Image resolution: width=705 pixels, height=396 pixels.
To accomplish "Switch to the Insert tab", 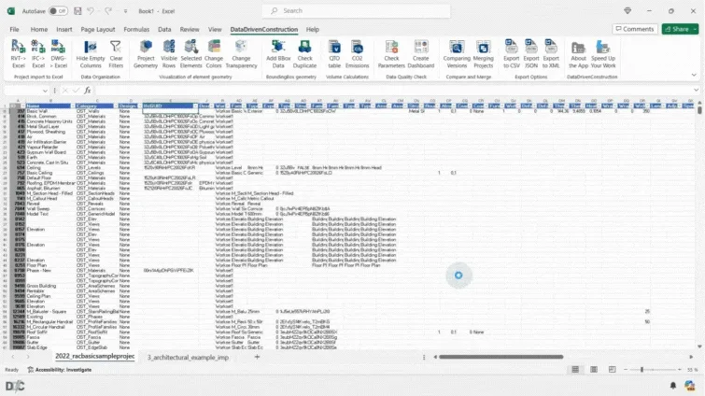I will (x=64, y=29).
